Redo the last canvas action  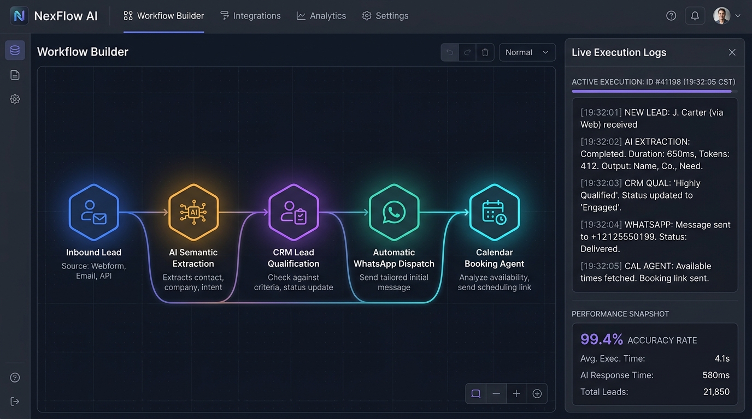pos(467,52)
